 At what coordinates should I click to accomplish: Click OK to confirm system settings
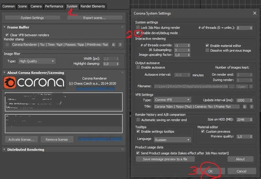tap(211, 171)
